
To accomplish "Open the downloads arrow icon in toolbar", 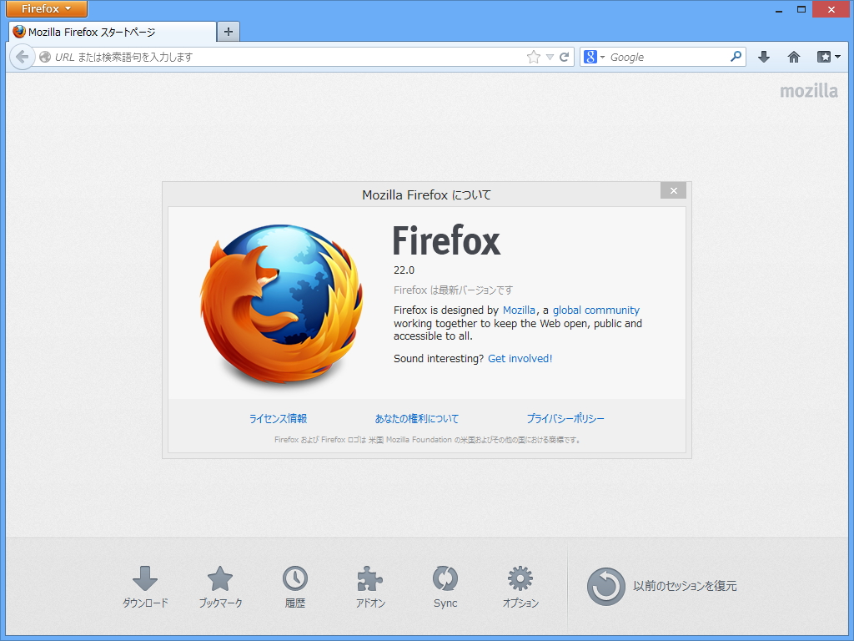I will (763, 57).
